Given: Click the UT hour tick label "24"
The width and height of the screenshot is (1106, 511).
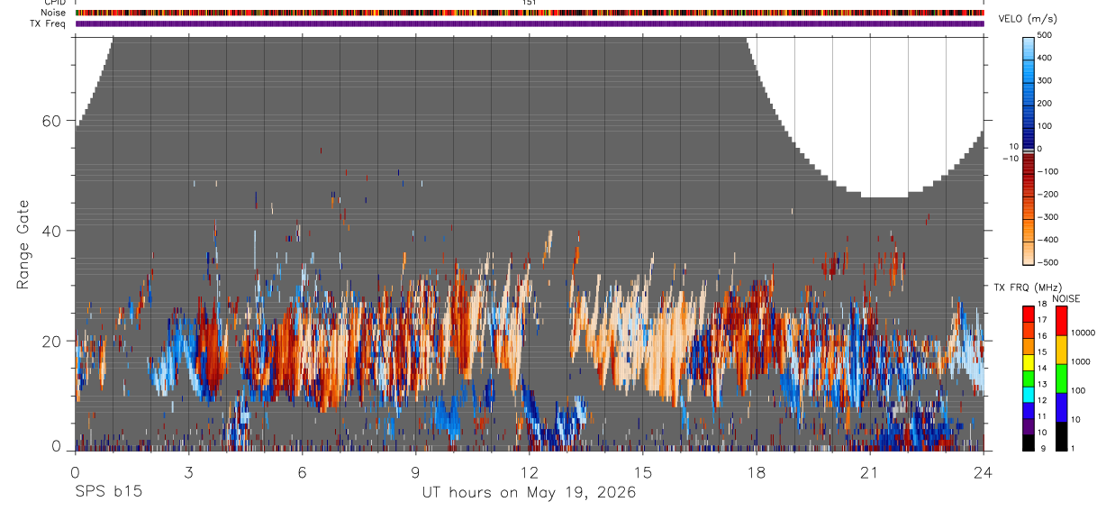Looking at the screenshot, I should (x=984, y=470).
